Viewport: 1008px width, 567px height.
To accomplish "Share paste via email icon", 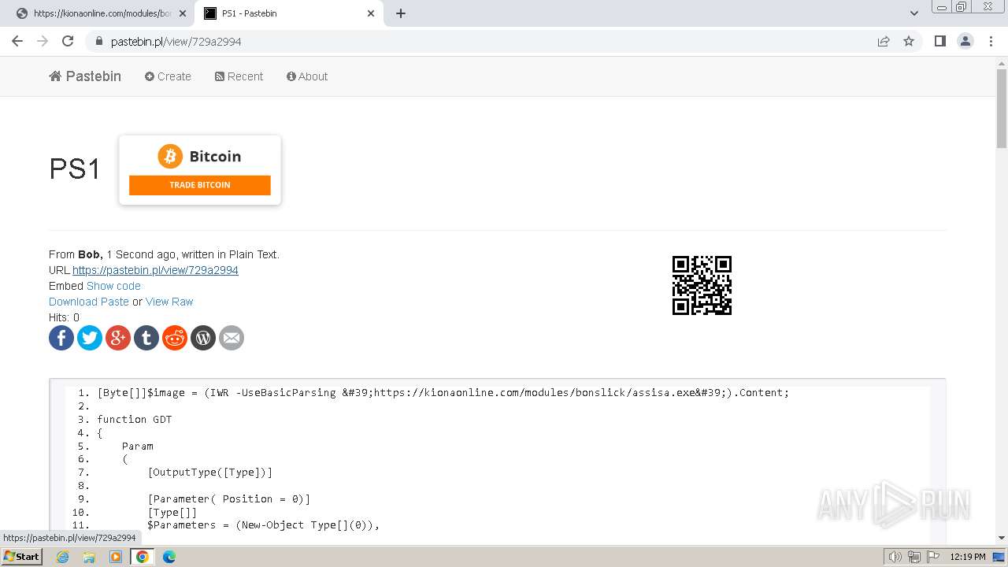I will point(232,338).
